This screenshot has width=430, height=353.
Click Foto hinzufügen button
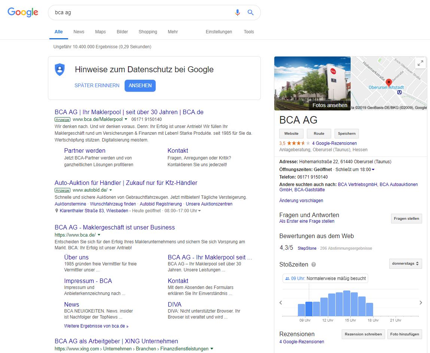click(405, 334)
